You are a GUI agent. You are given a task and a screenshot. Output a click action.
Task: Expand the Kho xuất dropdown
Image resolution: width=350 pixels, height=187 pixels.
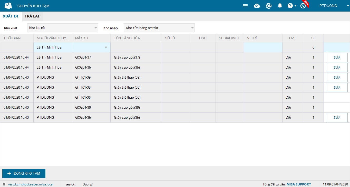click(96, 28)
